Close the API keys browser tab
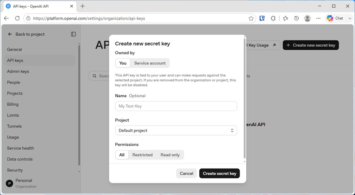 (71, 6)
